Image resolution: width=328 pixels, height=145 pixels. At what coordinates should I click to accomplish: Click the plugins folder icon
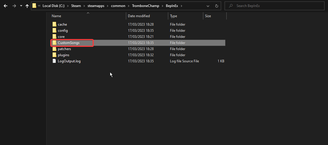pyautogui.click(x=54, y=55)
